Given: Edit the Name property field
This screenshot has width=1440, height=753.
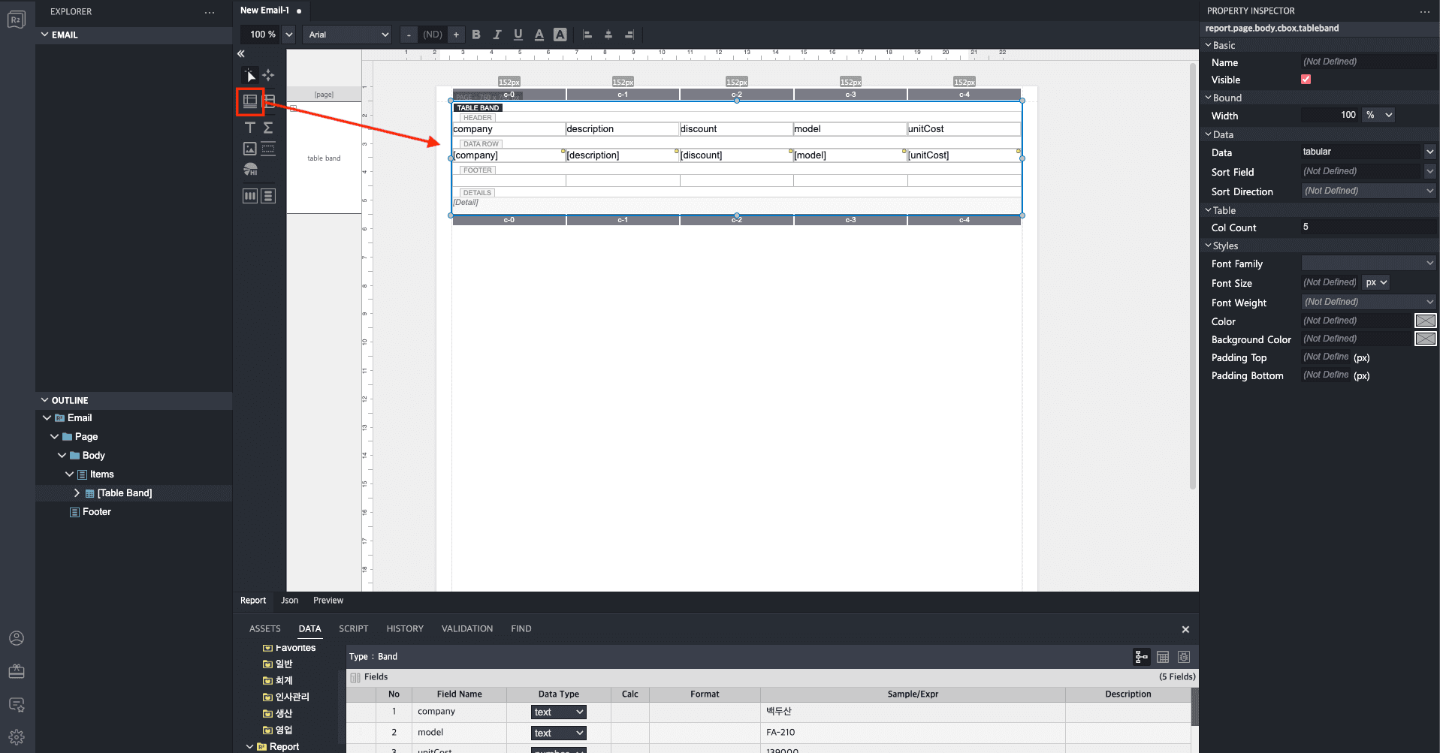Looking at the screenshot, I should click(1369, 62).
